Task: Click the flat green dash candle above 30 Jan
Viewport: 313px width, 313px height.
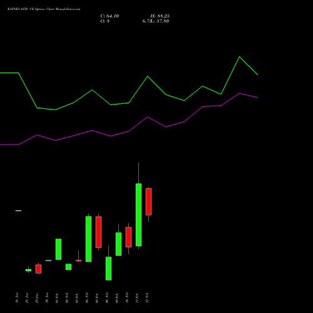Action: click(x=48, y=260)
